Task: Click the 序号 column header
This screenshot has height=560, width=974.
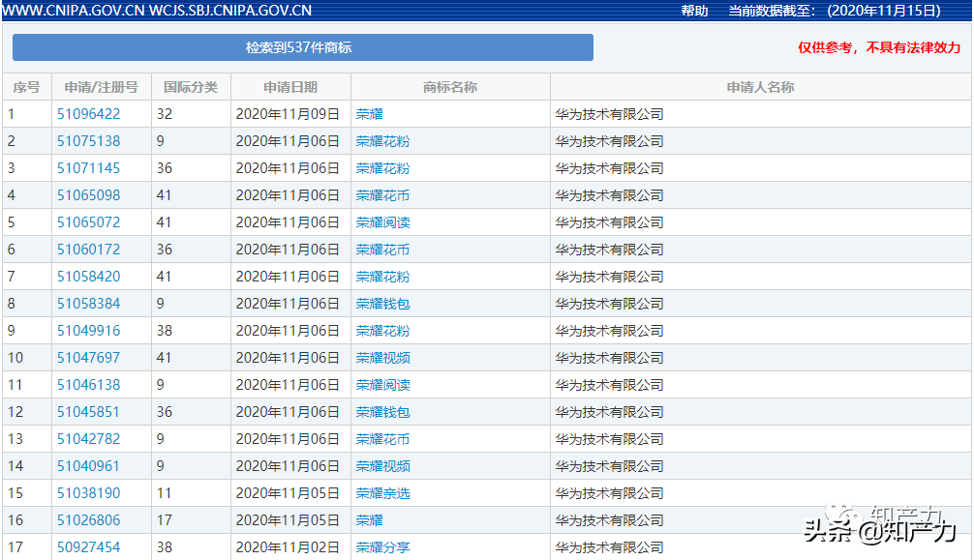Action: [x=27, y=87]
